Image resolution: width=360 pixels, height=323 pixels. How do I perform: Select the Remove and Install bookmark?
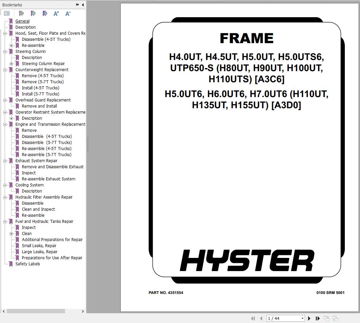point(39,106)
